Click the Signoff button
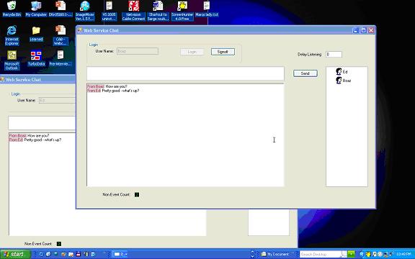The image size is (415, 259). click(223, 52)
